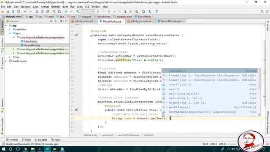
Task: Open Windows Start menu
Action: [3, 149]
